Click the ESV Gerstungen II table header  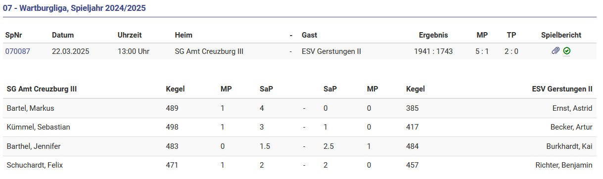(x=562, y=89)
